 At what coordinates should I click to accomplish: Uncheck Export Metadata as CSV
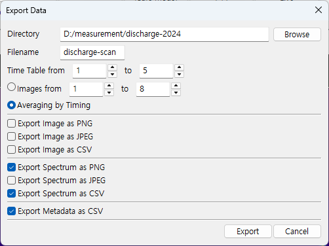pos(11,211)
